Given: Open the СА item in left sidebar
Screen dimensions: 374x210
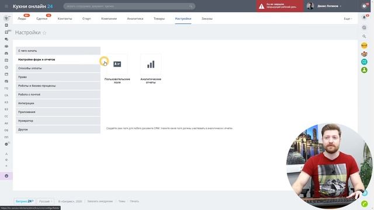Looking at the screenshot, I should (6, 95).
